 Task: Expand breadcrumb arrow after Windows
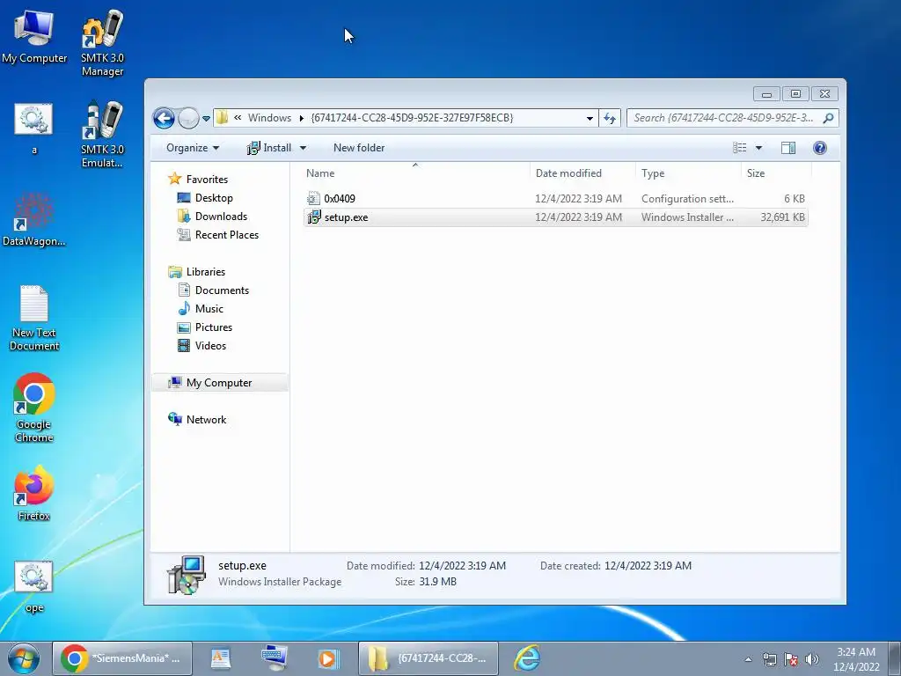[301, 119]
